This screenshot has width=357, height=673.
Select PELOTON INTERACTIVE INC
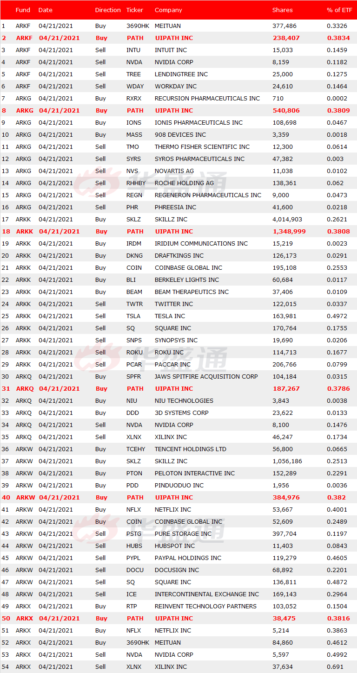[195, 473]
